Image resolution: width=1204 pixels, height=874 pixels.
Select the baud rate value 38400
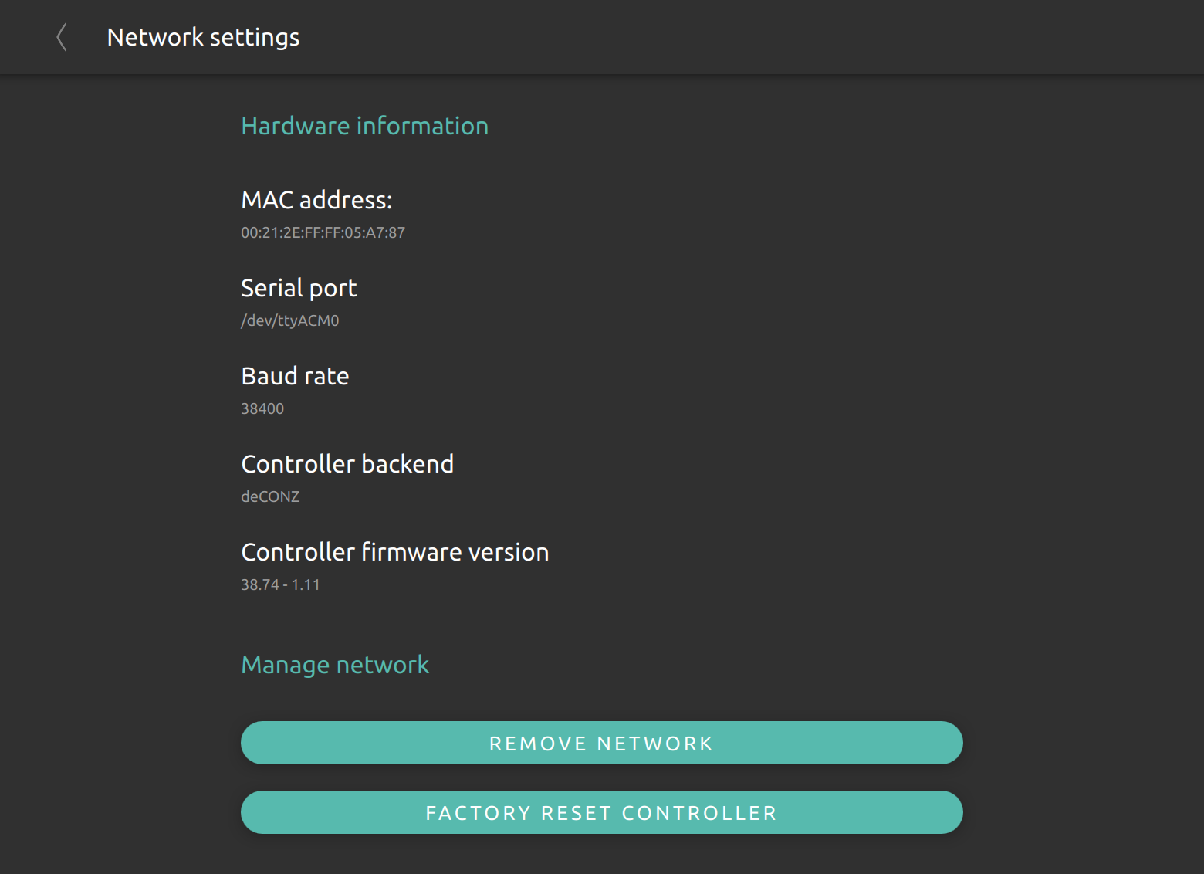(x=262, y=408)
